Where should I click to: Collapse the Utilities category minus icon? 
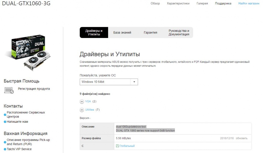[x=82, y=110]
